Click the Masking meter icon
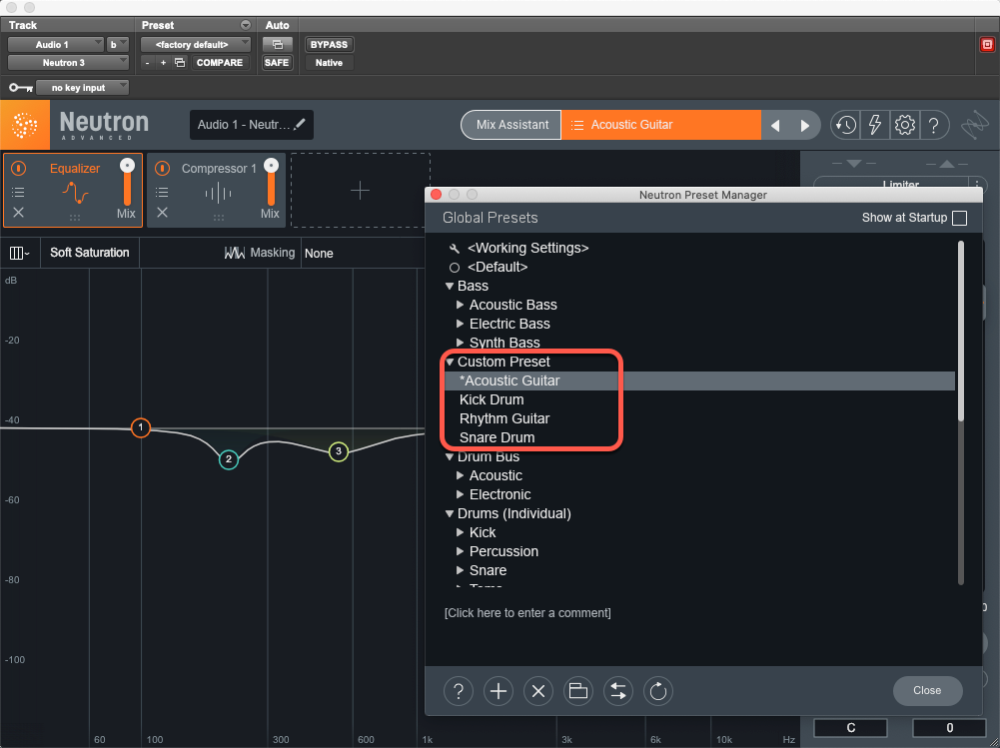 click(234, 253)
